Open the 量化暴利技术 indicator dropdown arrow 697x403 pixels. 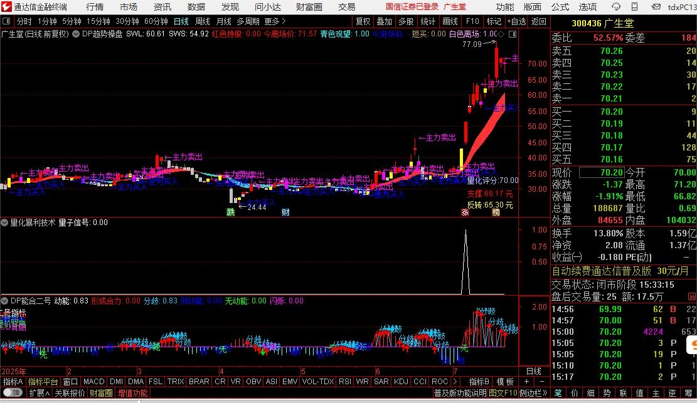click(x=4, y=222)
